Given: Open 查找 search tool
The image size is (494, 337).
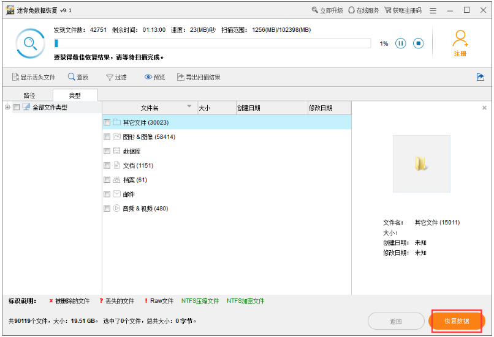Looking at the screenshot, I should pos(78,77).
